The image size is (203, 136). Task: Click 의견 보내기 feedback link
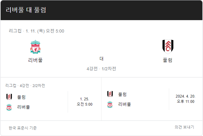pos(184,127)
